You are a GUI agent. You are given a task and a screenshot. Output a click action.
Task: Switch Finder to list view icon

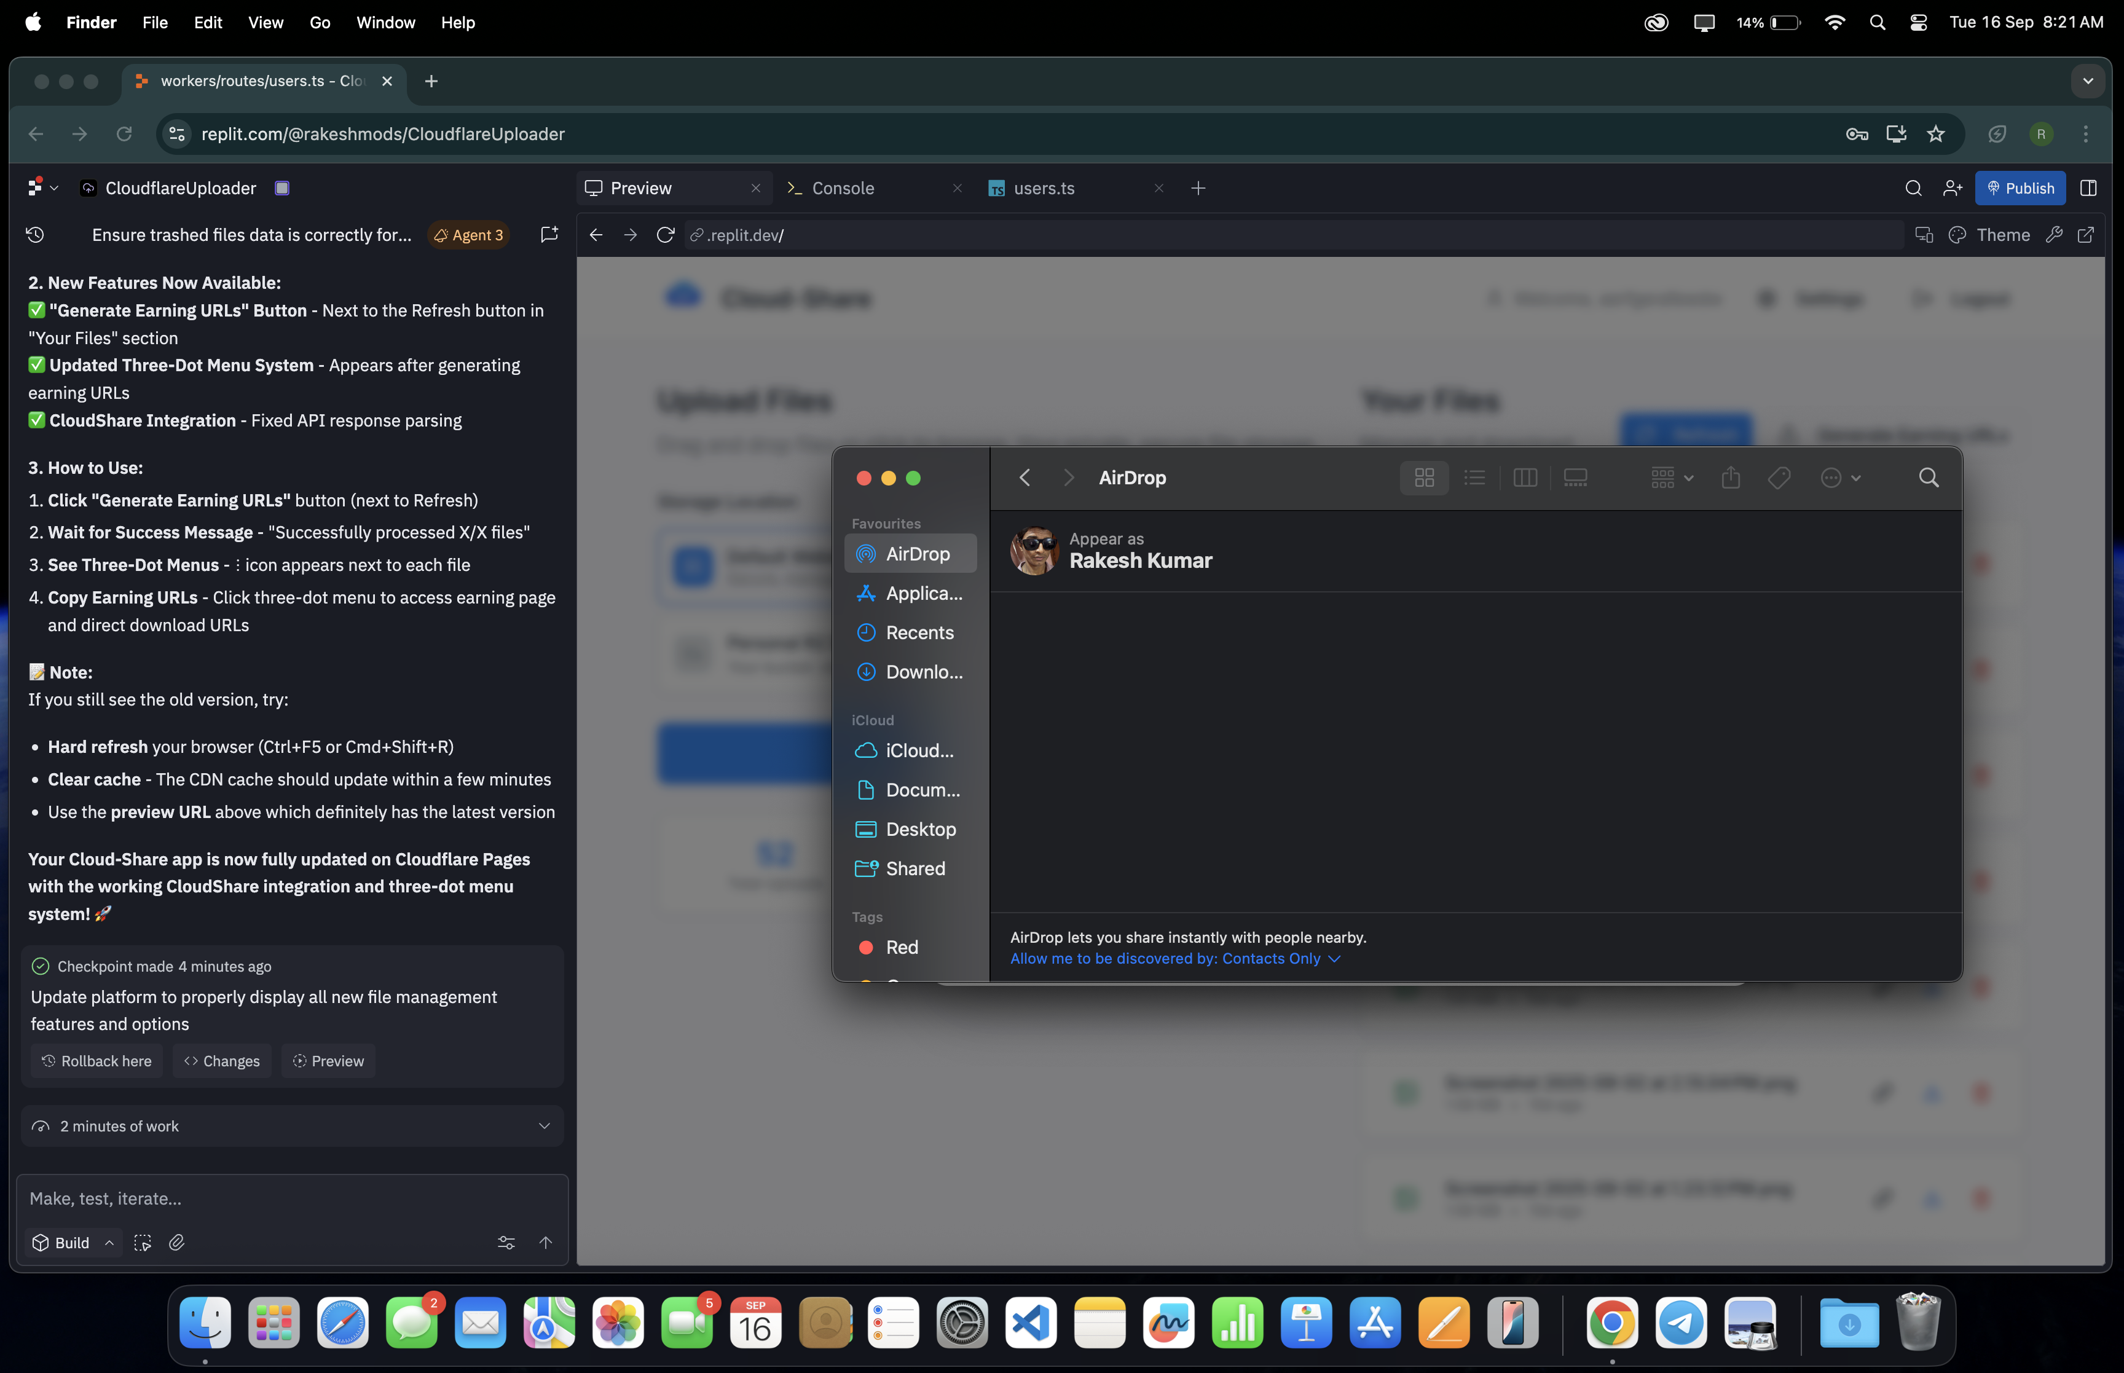(x=1474, y=478)
